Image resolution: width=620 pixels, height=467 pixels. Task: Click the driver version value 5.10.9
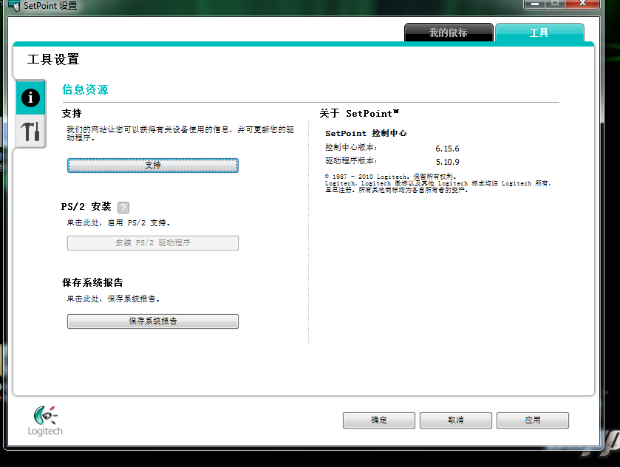447,162
